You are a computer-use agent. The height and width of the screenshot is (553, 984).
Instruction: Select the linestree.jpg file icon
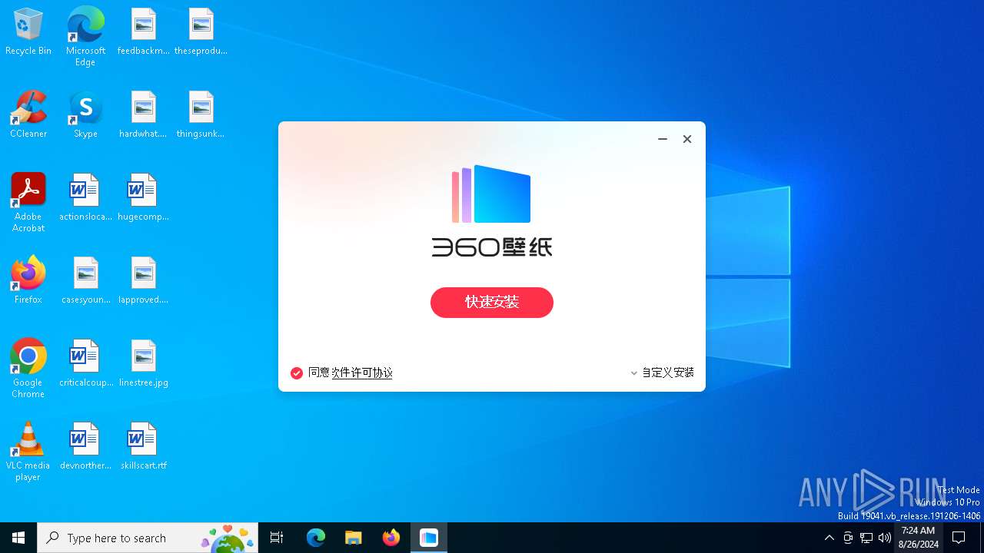(143, 363)
